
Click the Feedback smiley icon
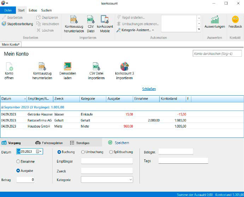pos(235,20)
